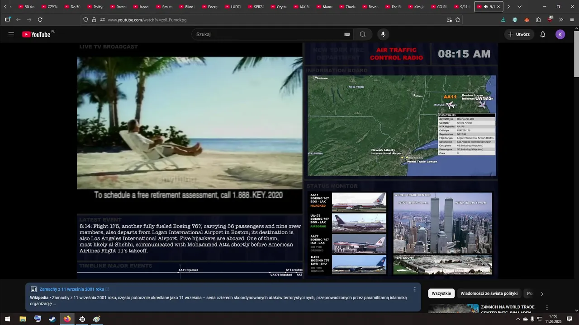
Task: Open the account avatar K menu
Action: [560, 34]
